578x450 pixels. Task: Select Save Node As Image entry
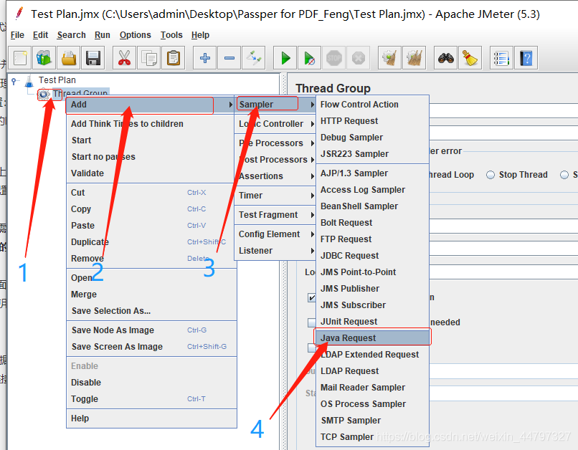[x=151, y=330]
